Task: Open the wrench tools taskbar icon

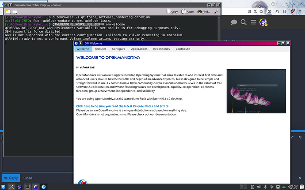Action: 11,187
